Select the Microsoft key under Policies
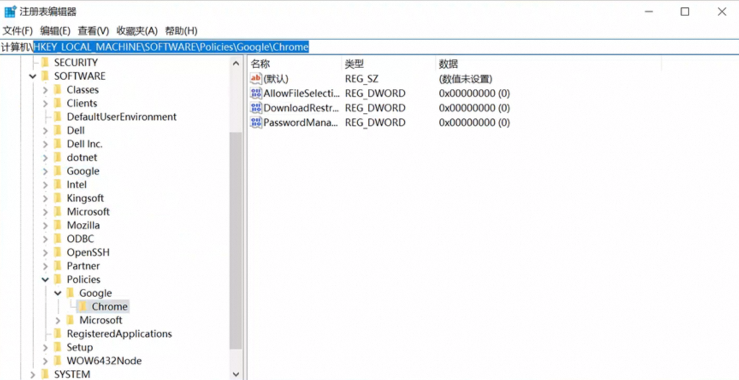 [x=101, y=320]
